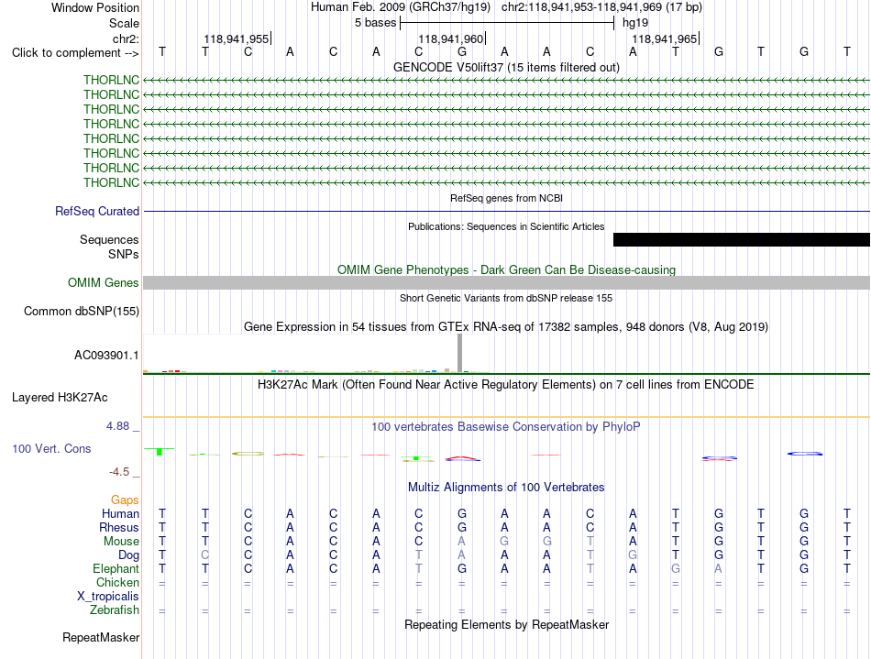The width and height of the screenshot is (871, 659).
Task: Click the Scale track label
Action: (124, 23)
